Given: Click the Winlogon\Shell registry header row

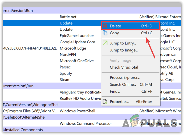Looking at the screenshot, I should click(x=92, y=105).
